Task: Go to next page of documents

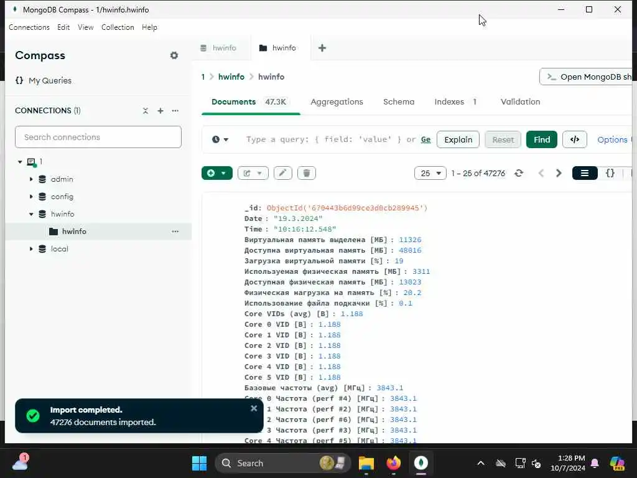Action: 559,173
